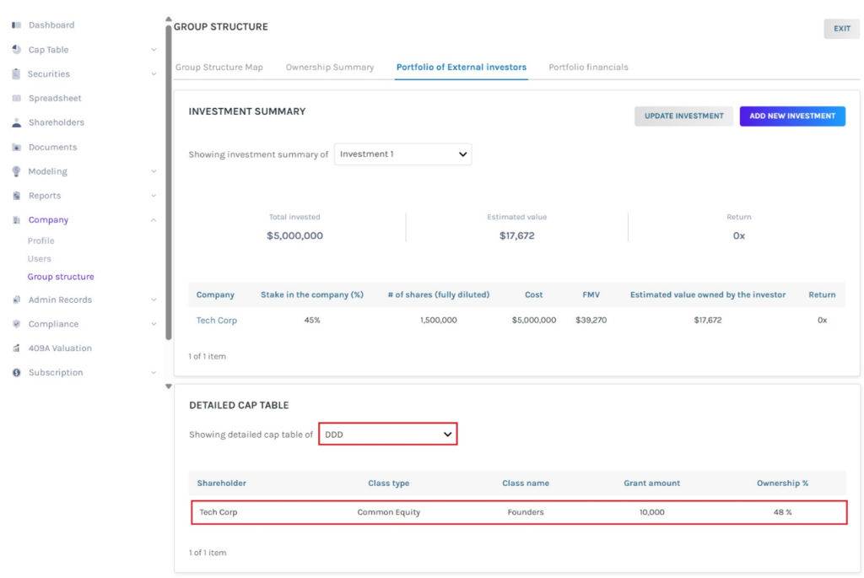Switch to Portfolio financials tab
864x578 pixels.
pos(588,68)
